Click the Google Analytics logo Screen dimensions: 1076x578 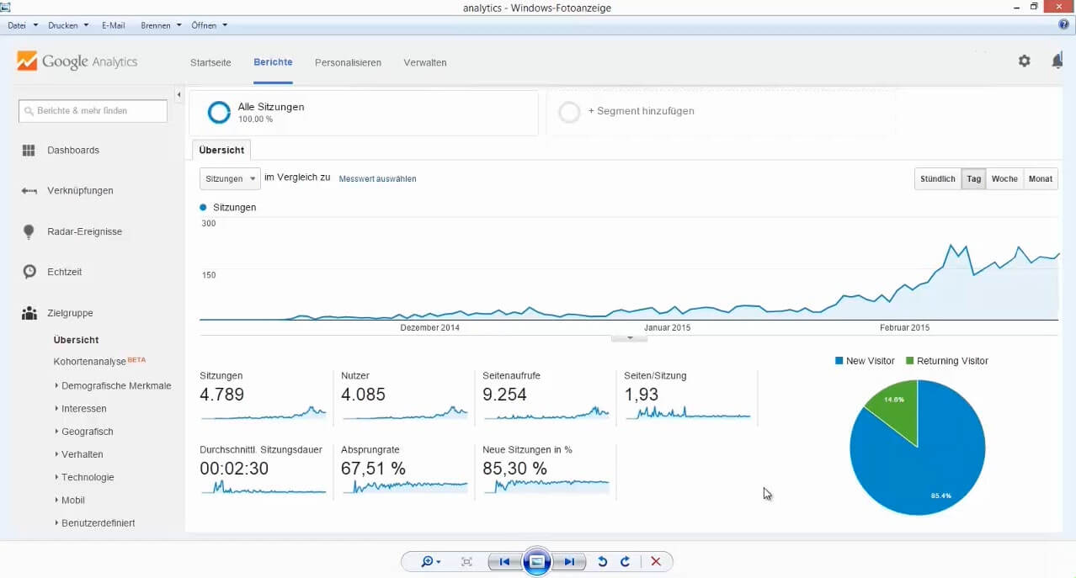[x=77, y=61]
